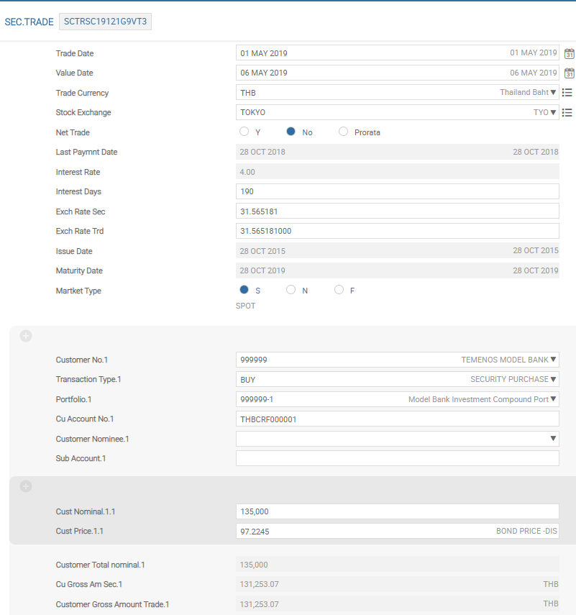Click Sub Account.1 input field
Viewport: 576px width, 615px height.
point(397,458)
